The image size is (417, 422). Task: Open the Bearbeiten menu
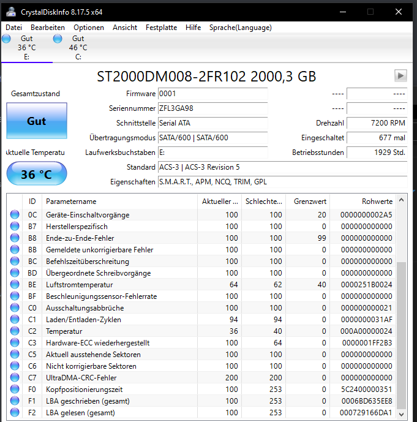[48, 28]
